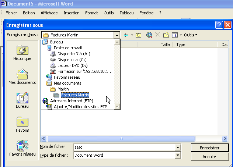
Task: Open Favoris réseau in the places bar
Action: [22, 148]
